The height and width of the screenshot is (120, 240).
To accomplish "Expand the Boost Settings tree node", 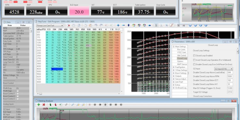I will [x=174, y=73].
